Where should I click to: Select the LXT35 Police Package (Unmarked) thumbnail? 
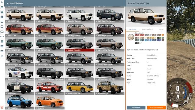(x=50, y=73)
